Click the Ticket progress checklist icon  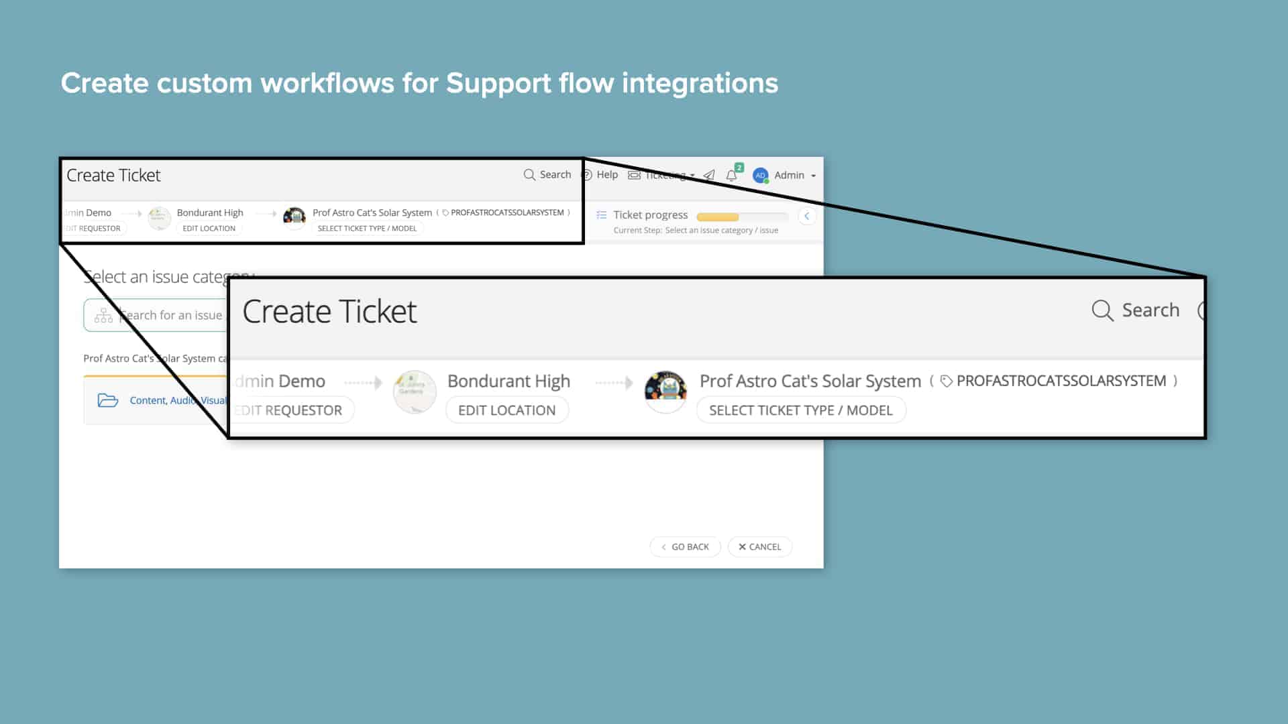click(602, 215)
